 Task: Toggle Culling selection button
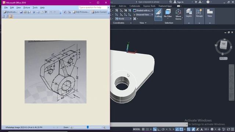[x=158, y=14]
